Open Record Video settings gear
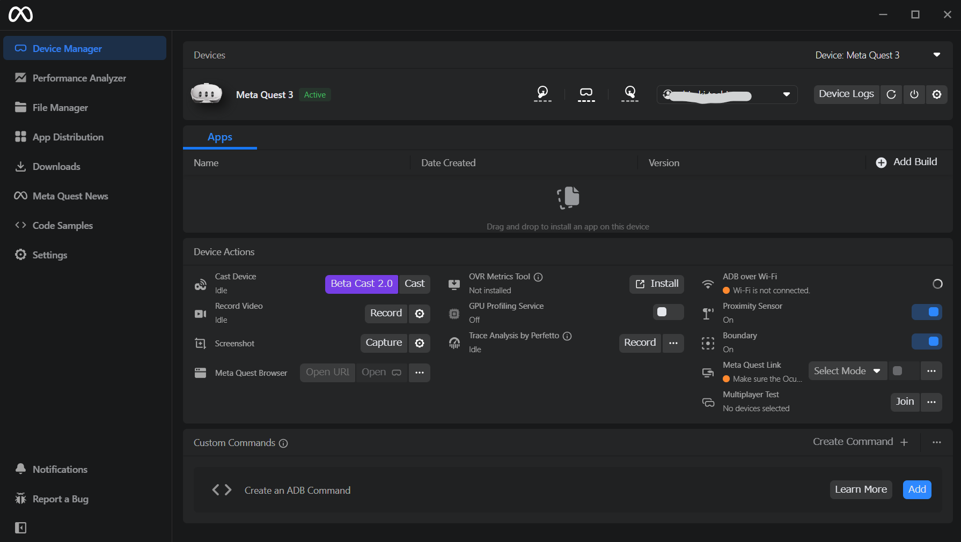Viewport: 961px width, 542px height. click(420, 314)
